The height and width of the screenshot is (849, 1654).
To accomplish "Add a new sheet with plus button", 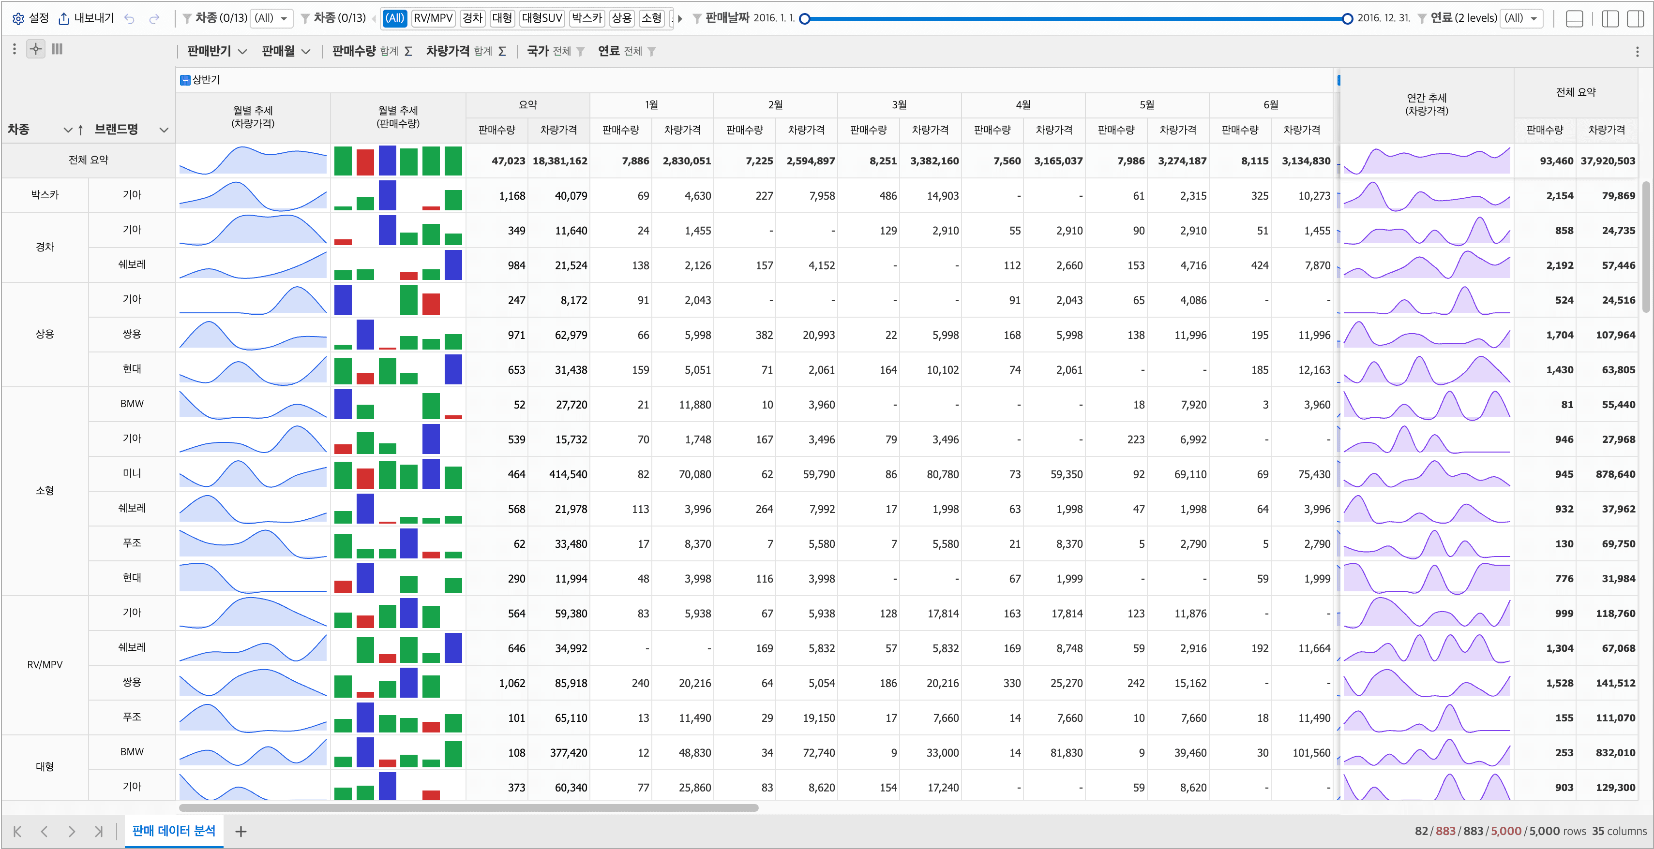I will (241, 832).
